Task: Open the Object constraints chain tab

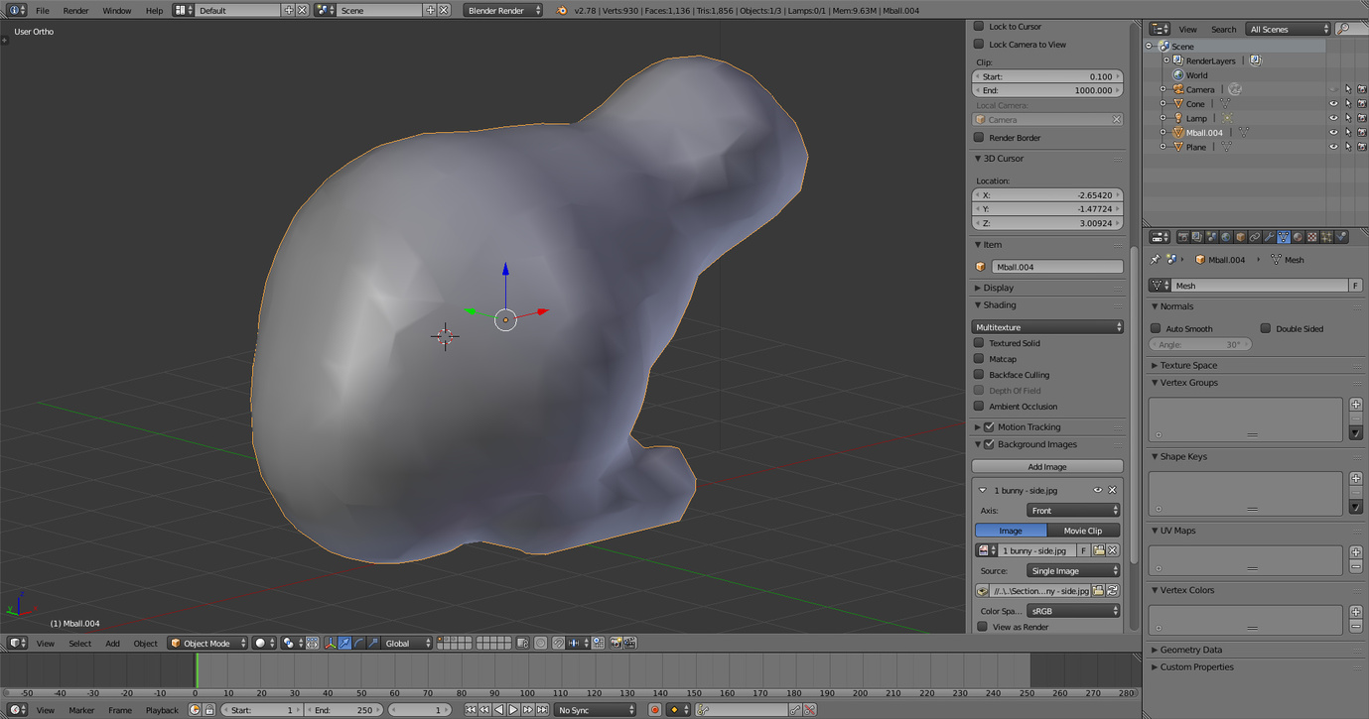Action: 1255,237
